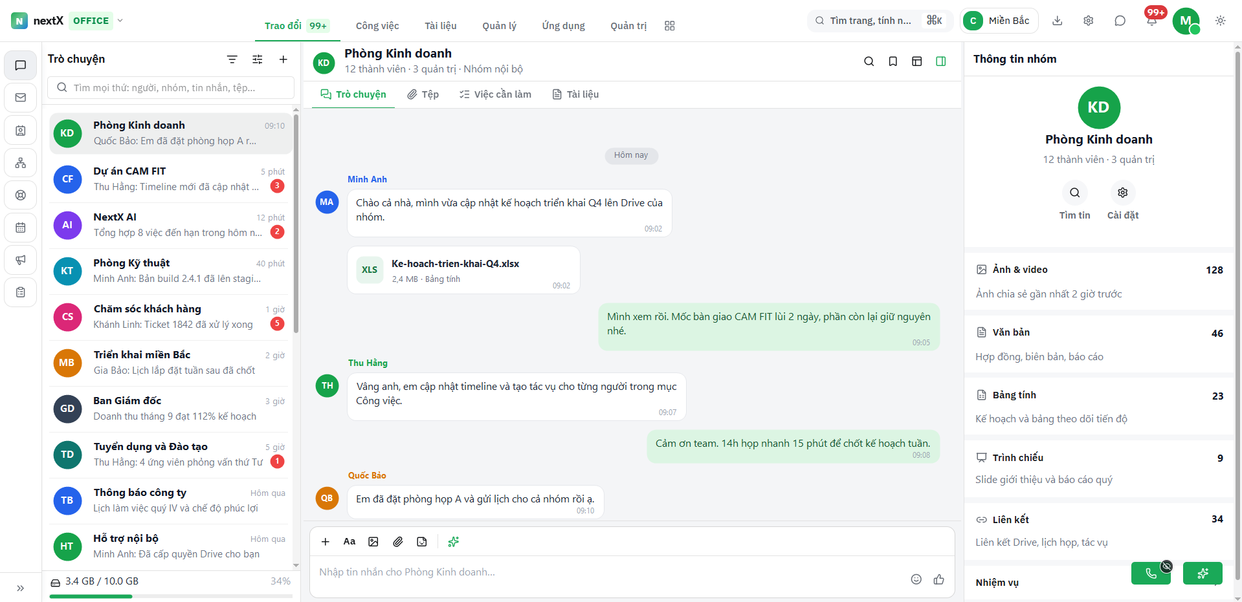
Task: Open the support lifebuoy sidebar icon
Action: click(x=21, y=195)
